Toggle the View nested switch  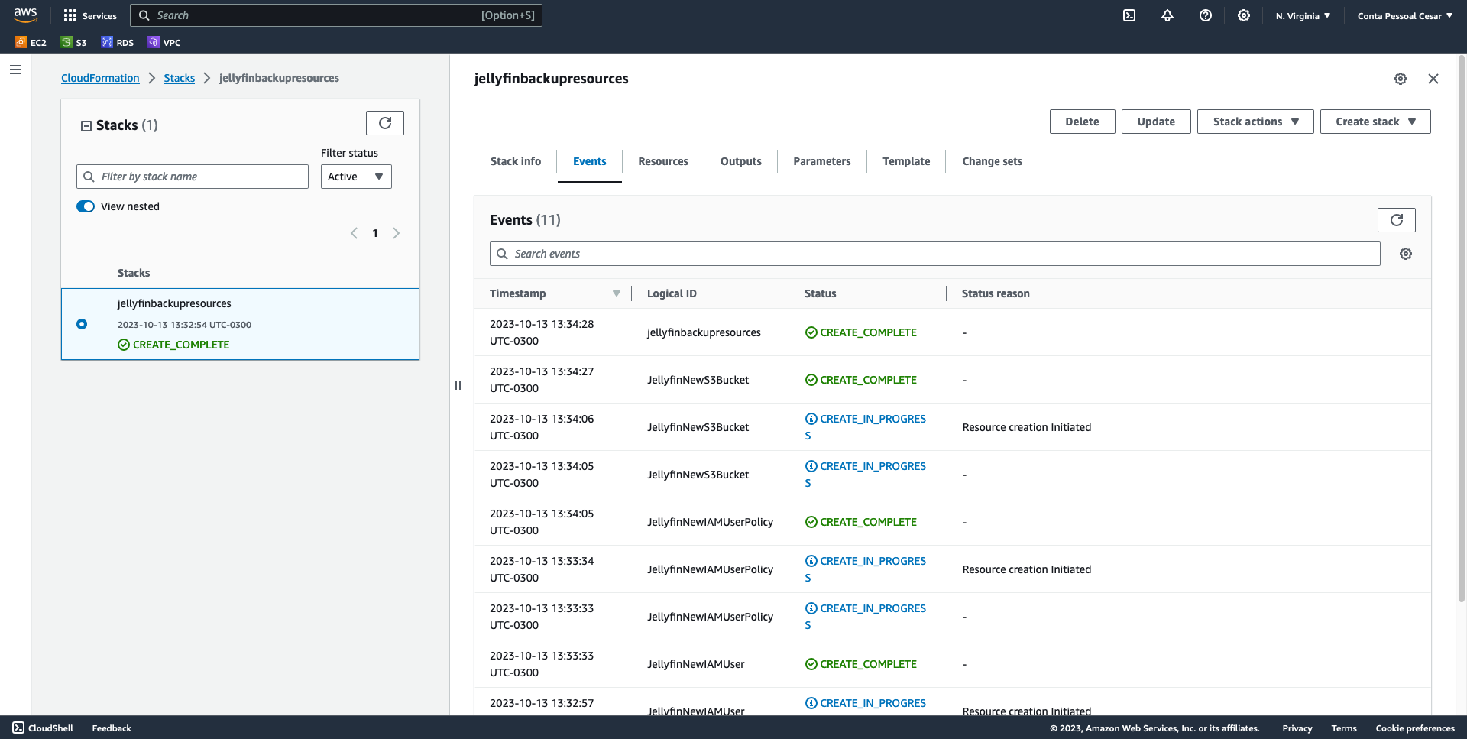pos(86,206)
